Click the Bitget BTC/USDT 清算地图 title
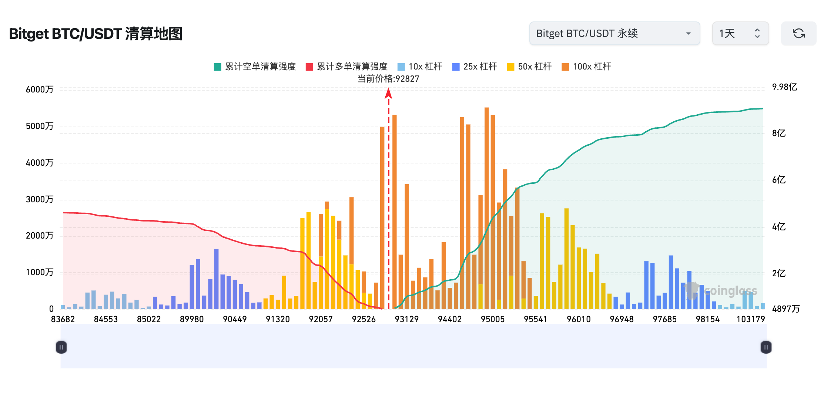The image size is (824, 398). click(x=96, y=34)
